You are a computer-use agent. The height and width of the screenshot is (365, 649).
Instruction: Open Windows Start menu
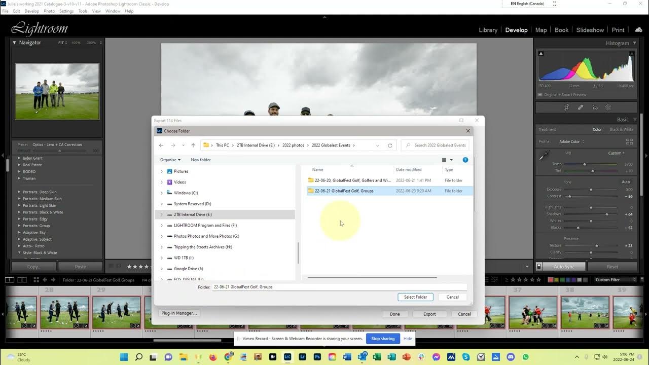coord(124,357)
